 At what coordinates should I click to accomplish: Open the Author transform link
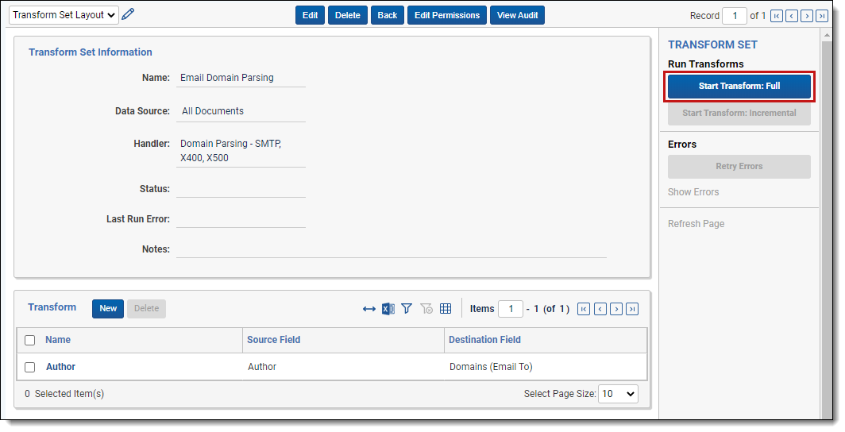pyautogui.click(x=60, y=367)
